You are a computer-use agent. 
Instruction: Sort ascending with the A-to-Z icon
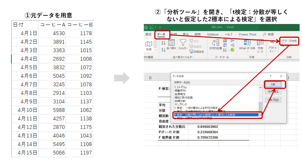click(163, 43)
